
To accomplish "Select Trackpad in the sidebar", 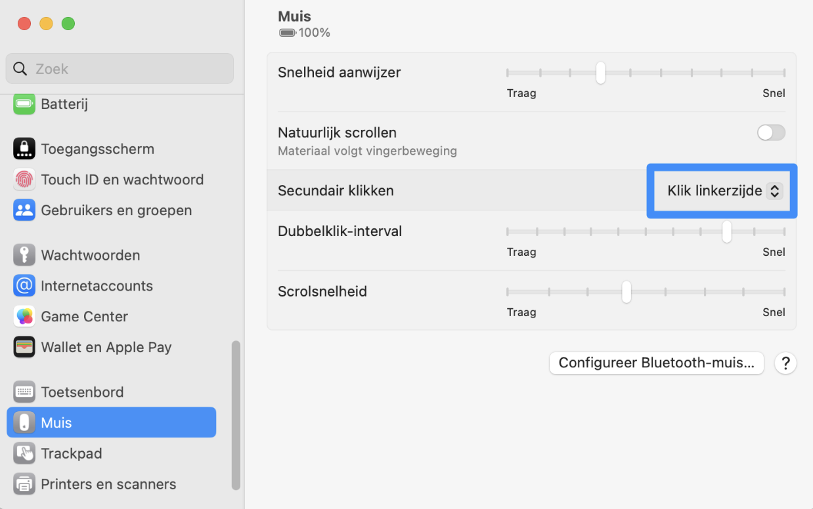I will click(x=71, y=453).
